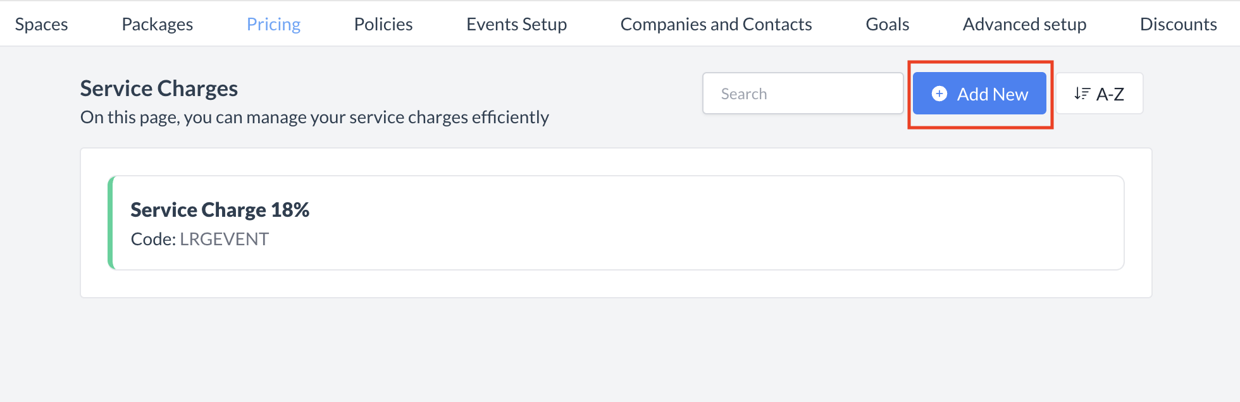Navigate to Events Setup
This screenshot has width=1240, height=402.
pyautogui.click(x=516, y=24)
